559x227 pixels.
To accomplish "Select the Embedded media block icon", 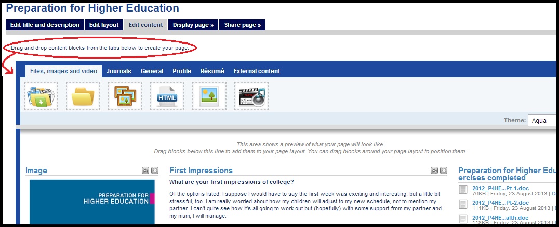I will tap(251, 96).
